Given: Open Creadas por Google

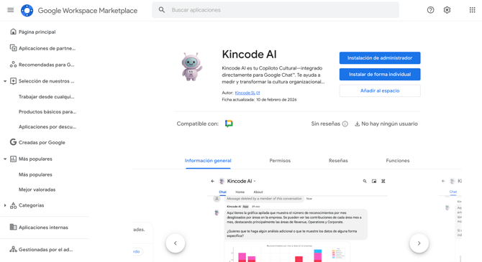Looking at the screenshot, I should pos(42,142).
